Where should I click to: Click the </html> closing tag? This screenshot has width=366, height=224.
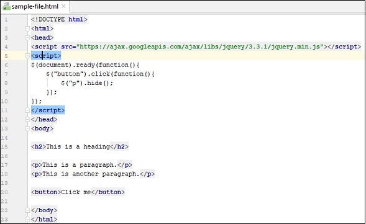click(x=44, y=219)
